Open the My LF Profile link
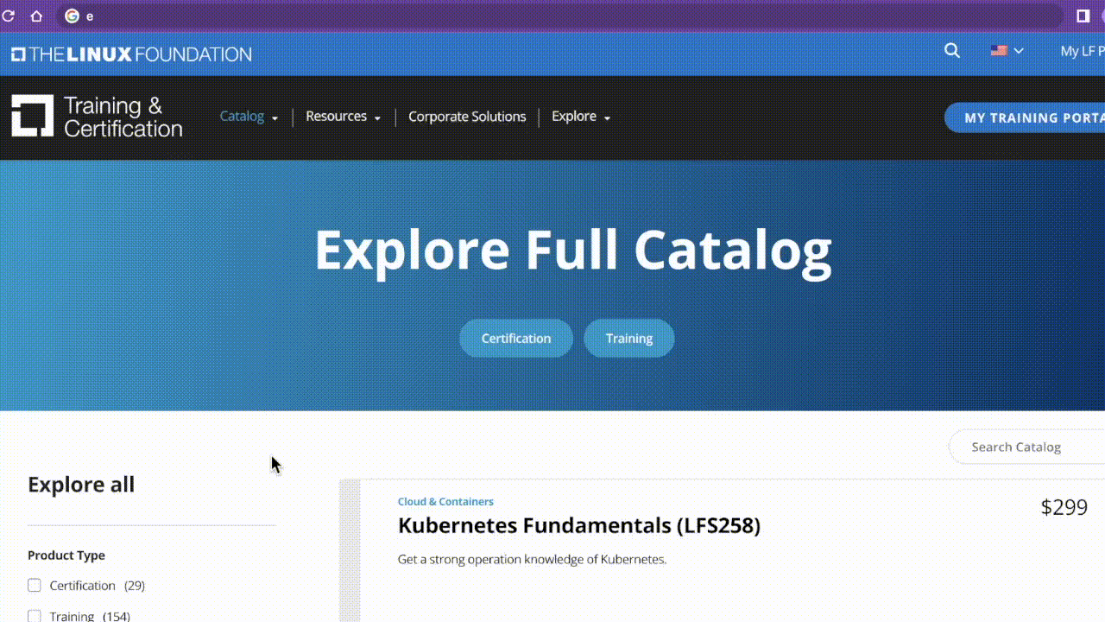The image size is (1105, 622). tap(1083, 51)
